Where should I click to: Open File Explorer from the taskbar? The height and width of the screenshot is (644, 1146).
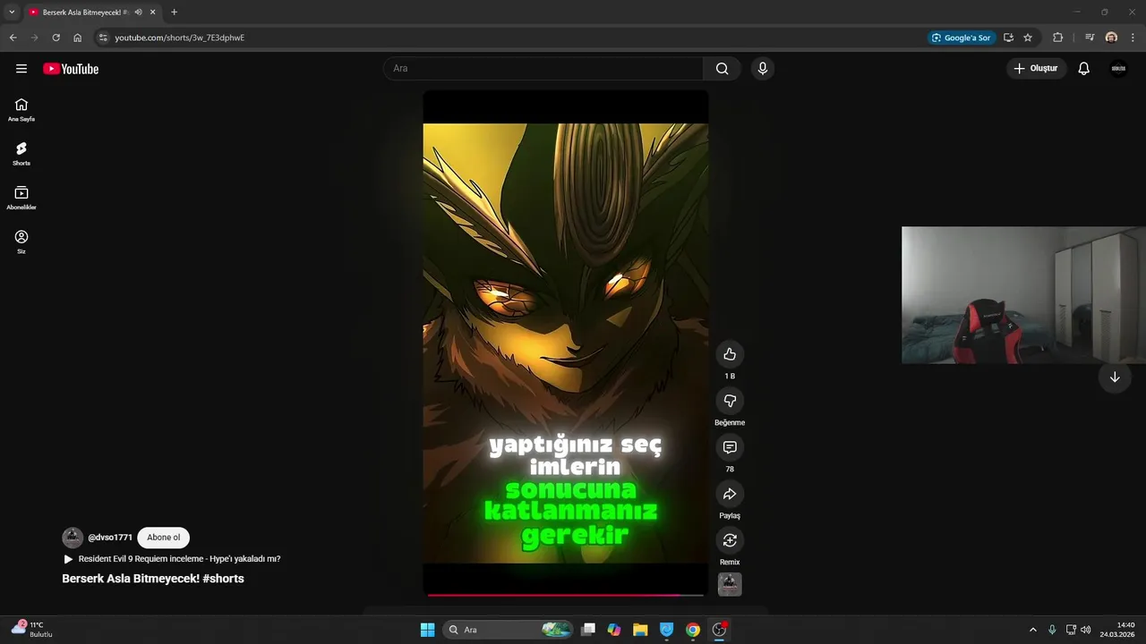[640, 630]
